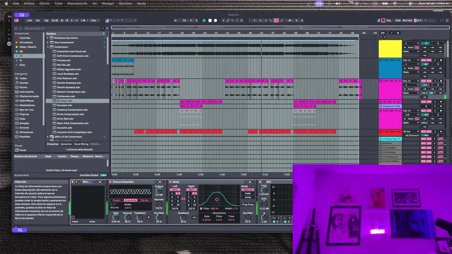Click the browser search field
This screenshot has height=254, width=452.
[62, 28]
